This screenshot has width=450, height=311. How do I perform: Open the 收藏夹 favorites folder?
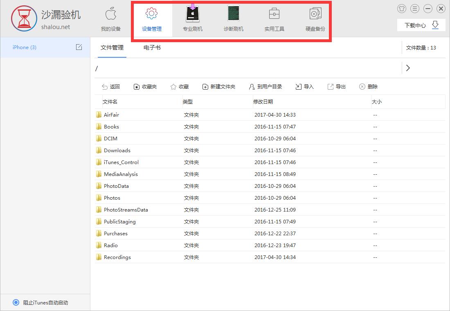[145, 86]
